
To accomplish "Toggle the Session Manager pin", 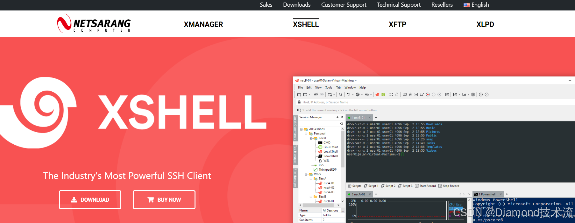I will pyautogui.click(x=337, y=117).
